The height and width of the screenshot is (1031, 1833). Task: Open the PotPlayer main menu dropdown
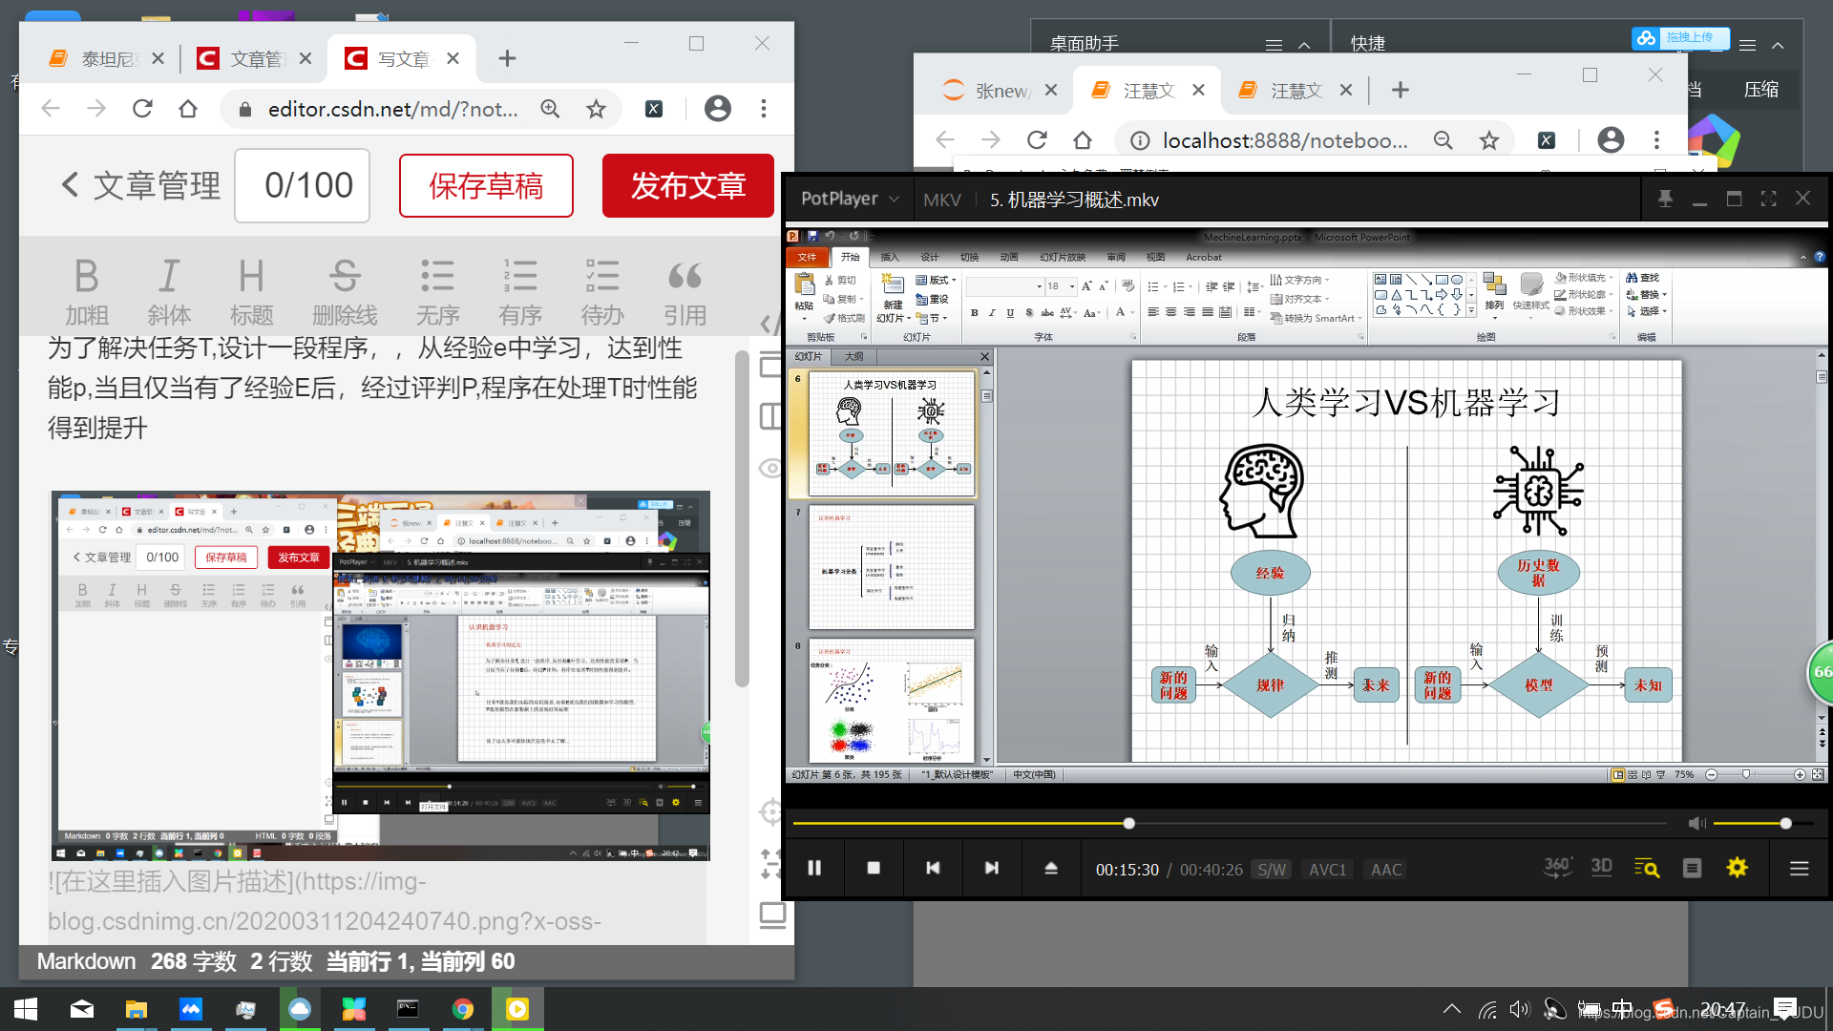849,199
